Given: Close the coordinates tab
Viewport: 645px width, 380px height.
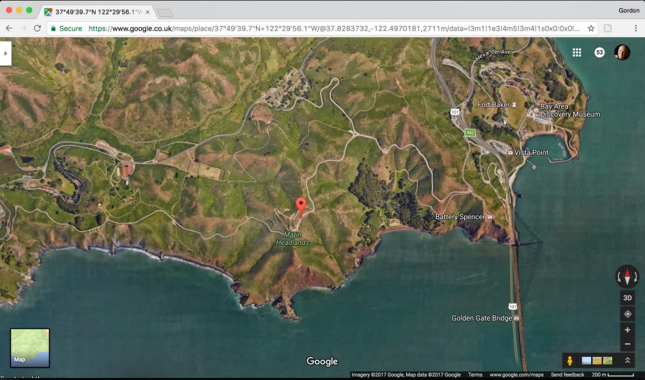Looking at the screenshot, I should 147,12.
